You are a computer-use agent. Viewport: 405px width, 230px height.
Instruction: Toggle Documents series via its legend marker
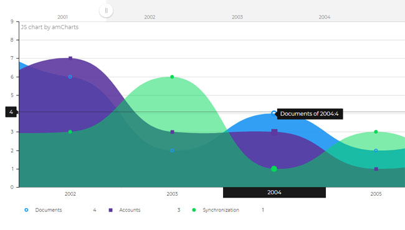click(26, 210)
